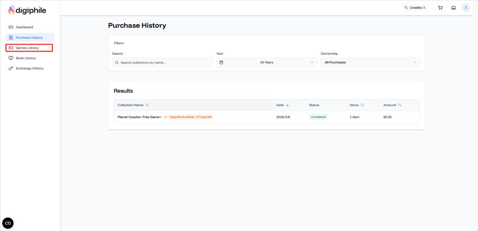Open the All Purchases ownership dropdown
The image size is (478, 231).
(x=370, y=62)
